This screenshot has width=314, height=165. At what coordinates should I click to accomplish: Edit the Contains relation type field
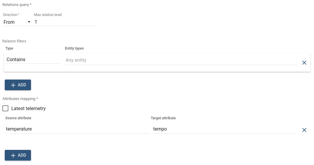[x=34, y=59]
